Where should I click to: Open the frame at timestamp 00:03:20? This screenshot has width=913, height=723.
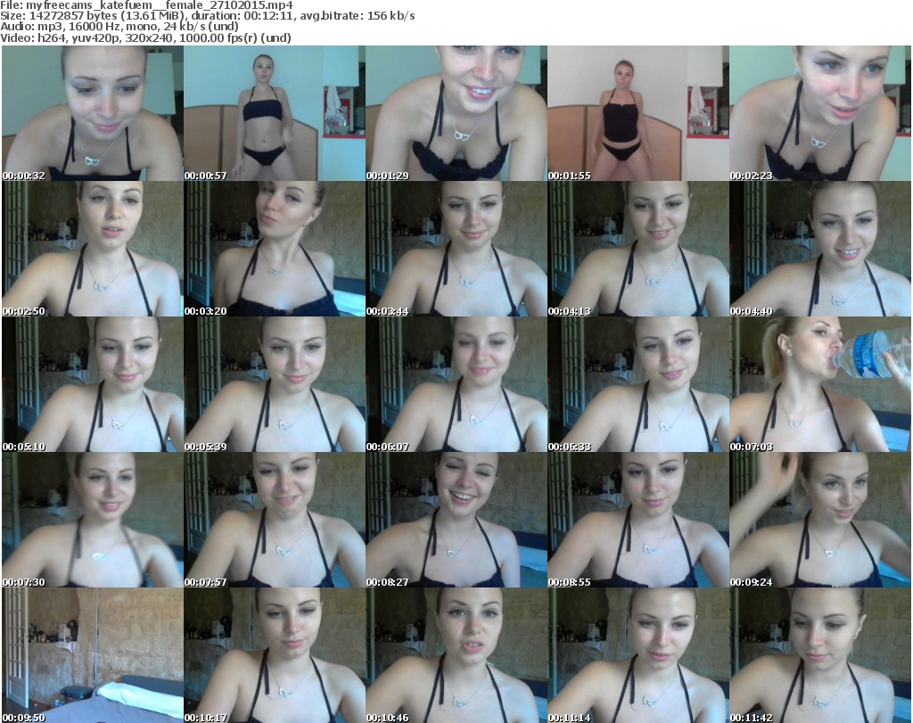(275, 249)
